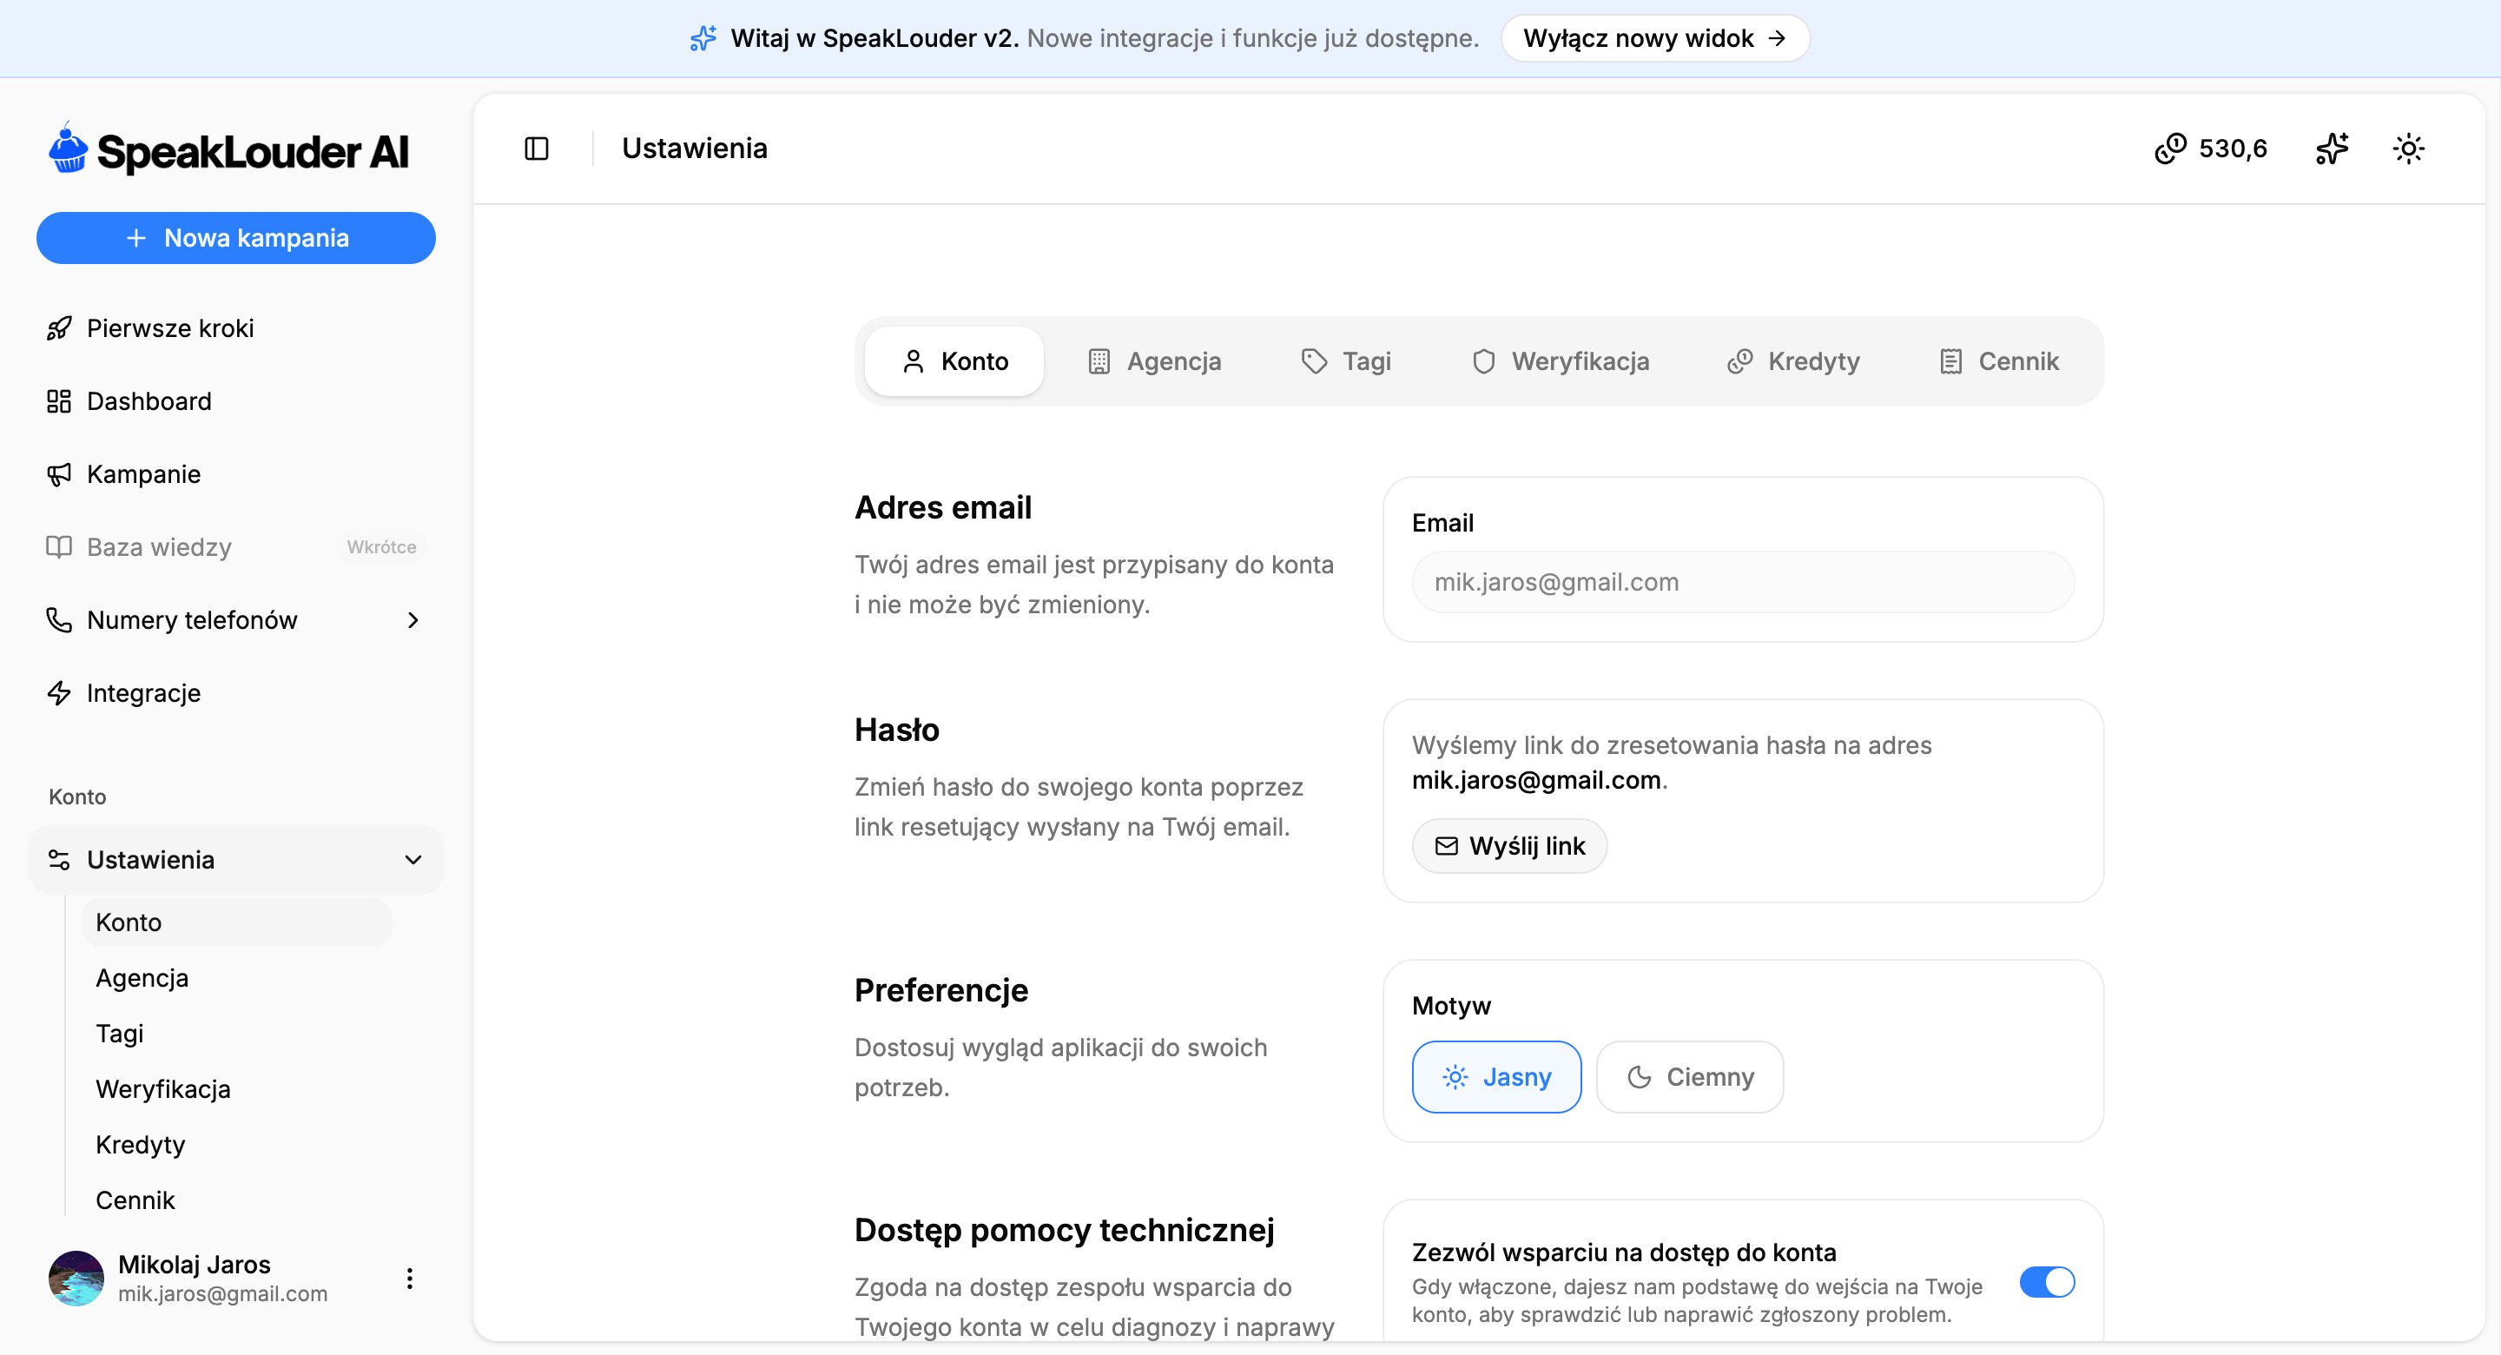Click the coins icon in the Kredyty tab
This screenshot has height=1355, width=2501.
(x=1739, y=361)
